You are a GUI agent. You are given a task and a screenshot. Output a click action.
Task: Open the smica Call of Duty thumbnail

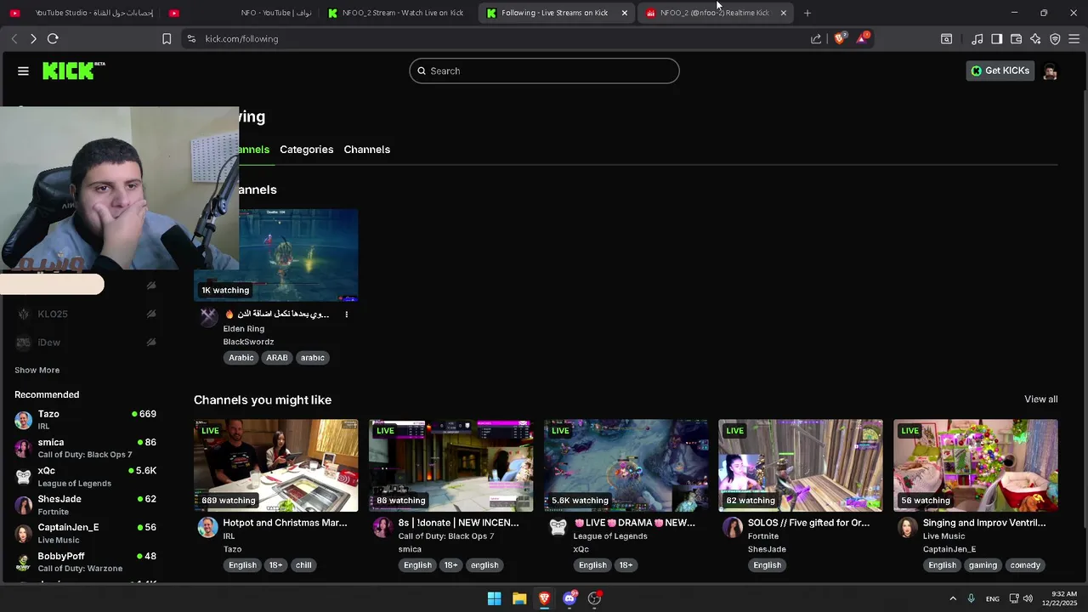pyautogui.click(x=450, y=465)
